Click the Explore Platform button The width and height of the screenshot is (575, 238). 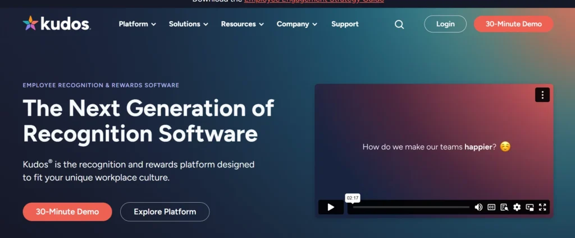(x=165, y=212)
